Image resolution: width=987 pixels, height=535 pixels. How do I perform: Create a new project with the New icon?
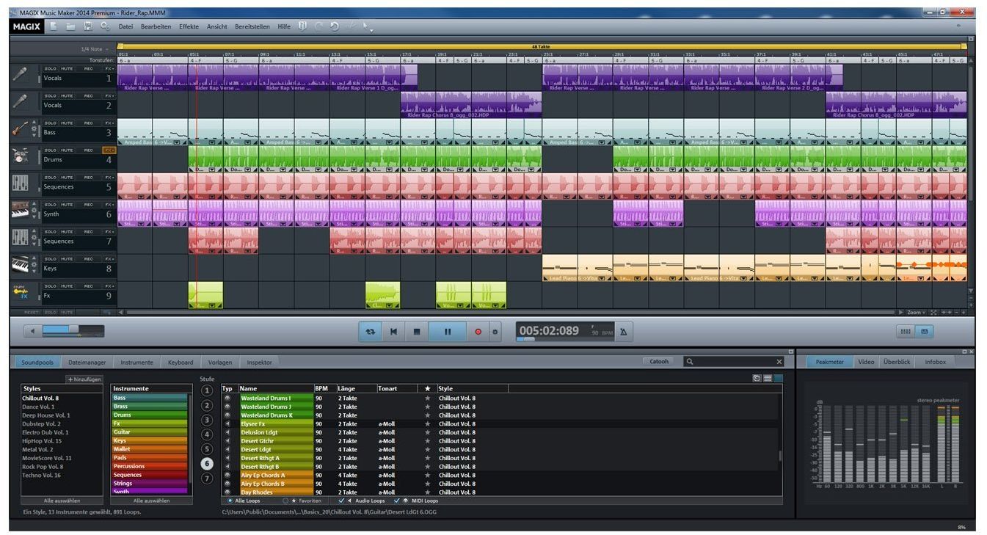tap(54, 26)
